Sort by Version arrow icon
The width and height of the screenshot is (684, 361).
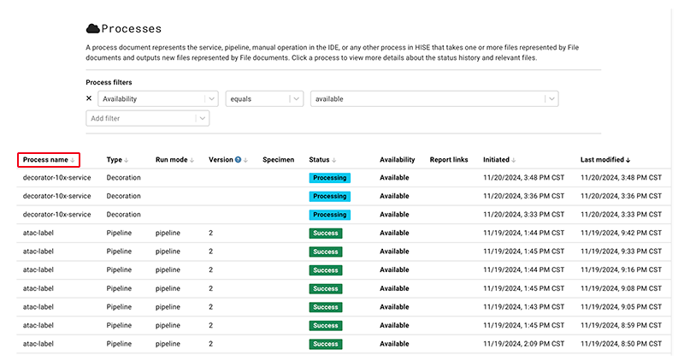pyautogui.click(x=245, y=160)
